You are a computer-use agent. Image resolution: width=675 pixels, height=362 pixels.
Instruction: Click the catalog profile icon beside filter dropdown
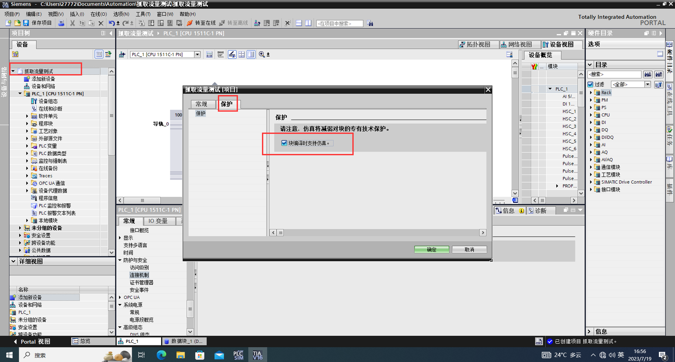pyautogui.click(x=659, y=84)
